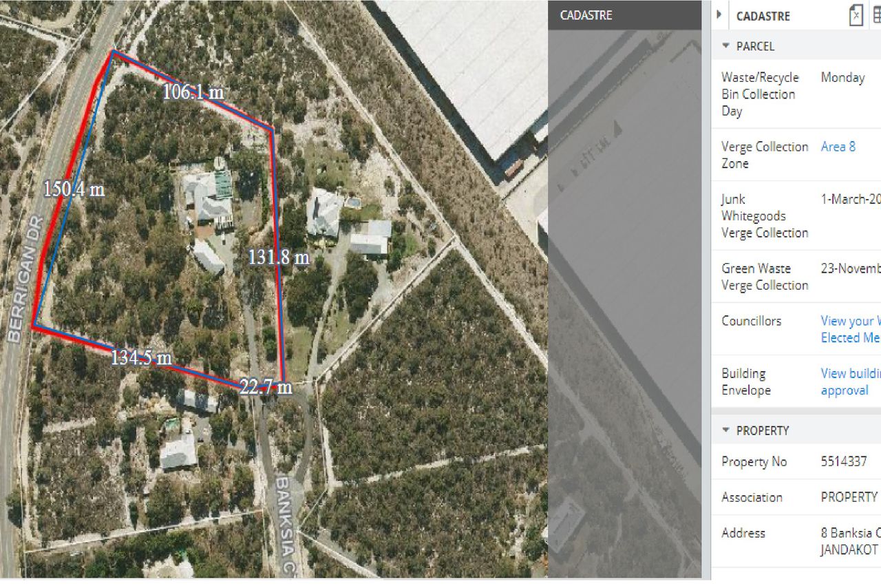This screenshot has width=881, height=588.
Task: Click the 22.7 m boundary label
Action: point(266,388)
